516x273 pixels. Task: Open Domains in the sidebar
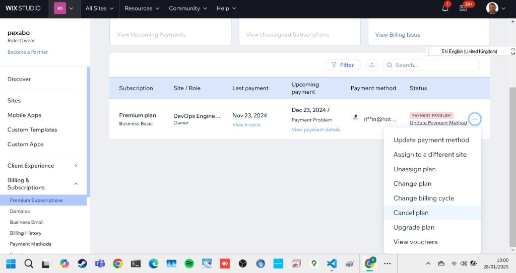(x=20, y=211)
